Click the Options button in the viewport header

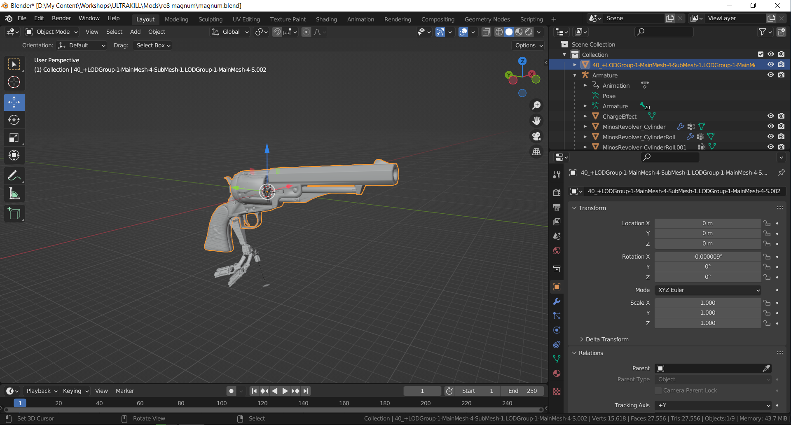tap(529, 45)
